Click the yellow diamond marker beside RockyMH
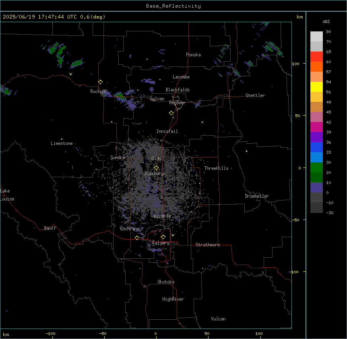Screen dimensions: 347x339 click(100, 82)
